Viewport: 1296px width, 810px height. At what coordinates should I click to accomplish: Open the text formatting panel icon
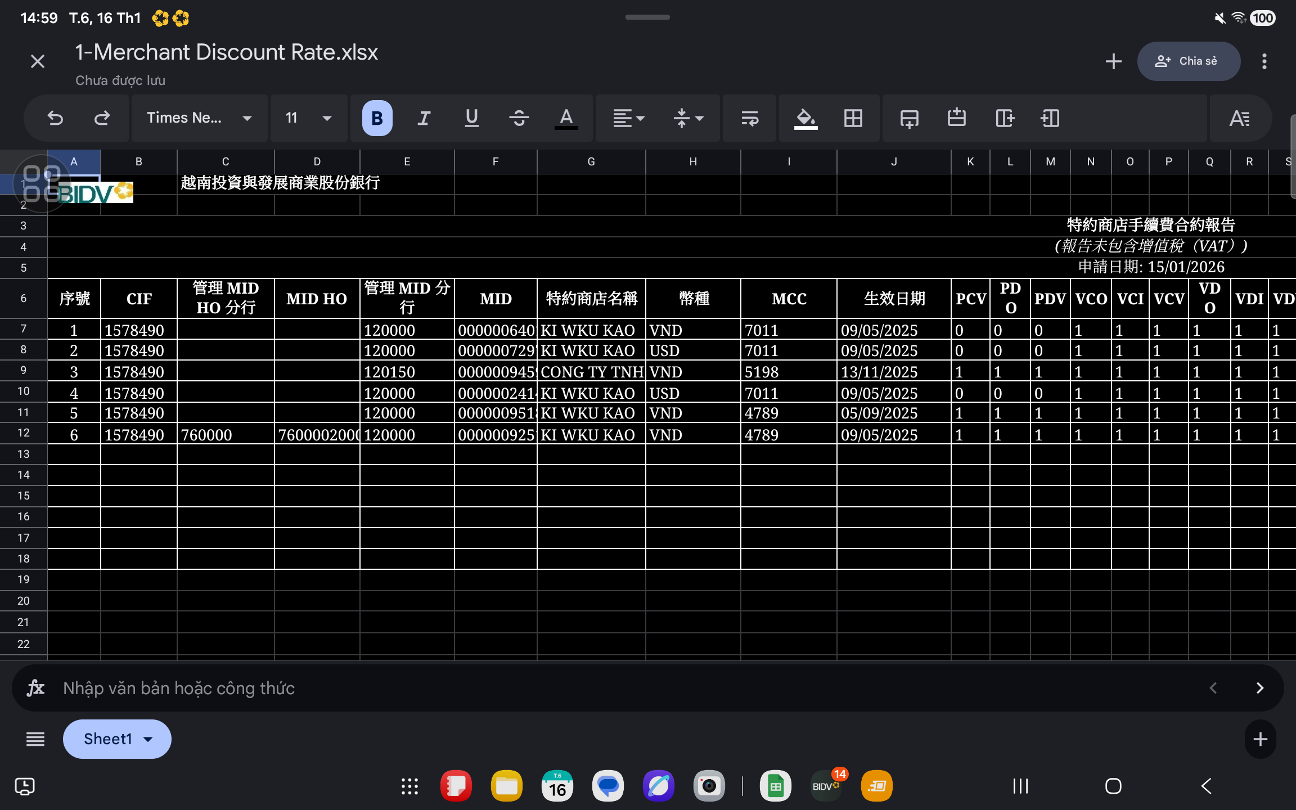point(1239,118)
